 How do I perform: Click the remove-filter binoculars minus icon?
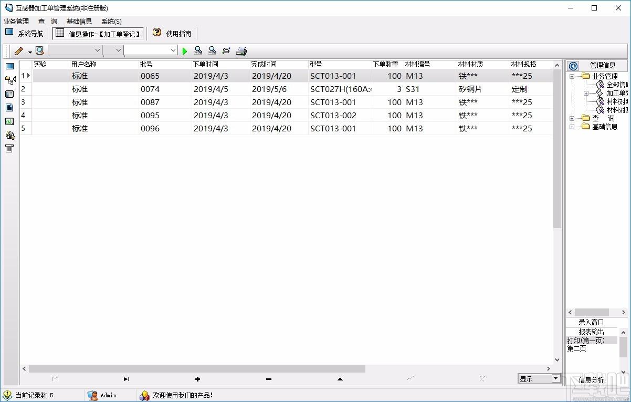click(212, 50)
